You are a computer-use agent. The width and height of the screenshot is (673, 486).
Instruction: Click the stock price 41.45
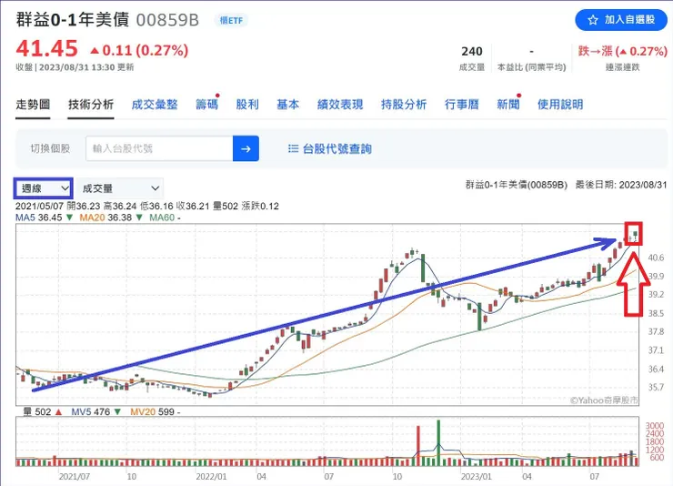pyautogui.click(x=46, y=48)
